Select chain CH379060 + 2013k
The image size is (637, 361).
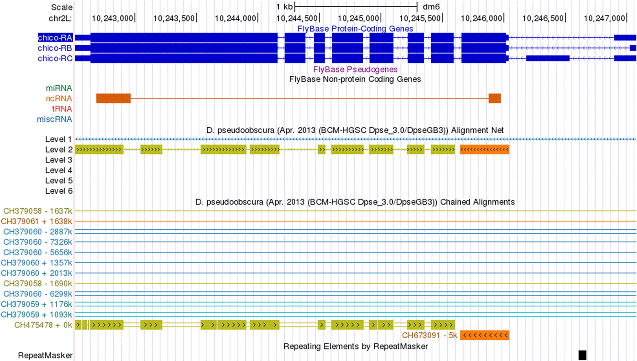36,273
